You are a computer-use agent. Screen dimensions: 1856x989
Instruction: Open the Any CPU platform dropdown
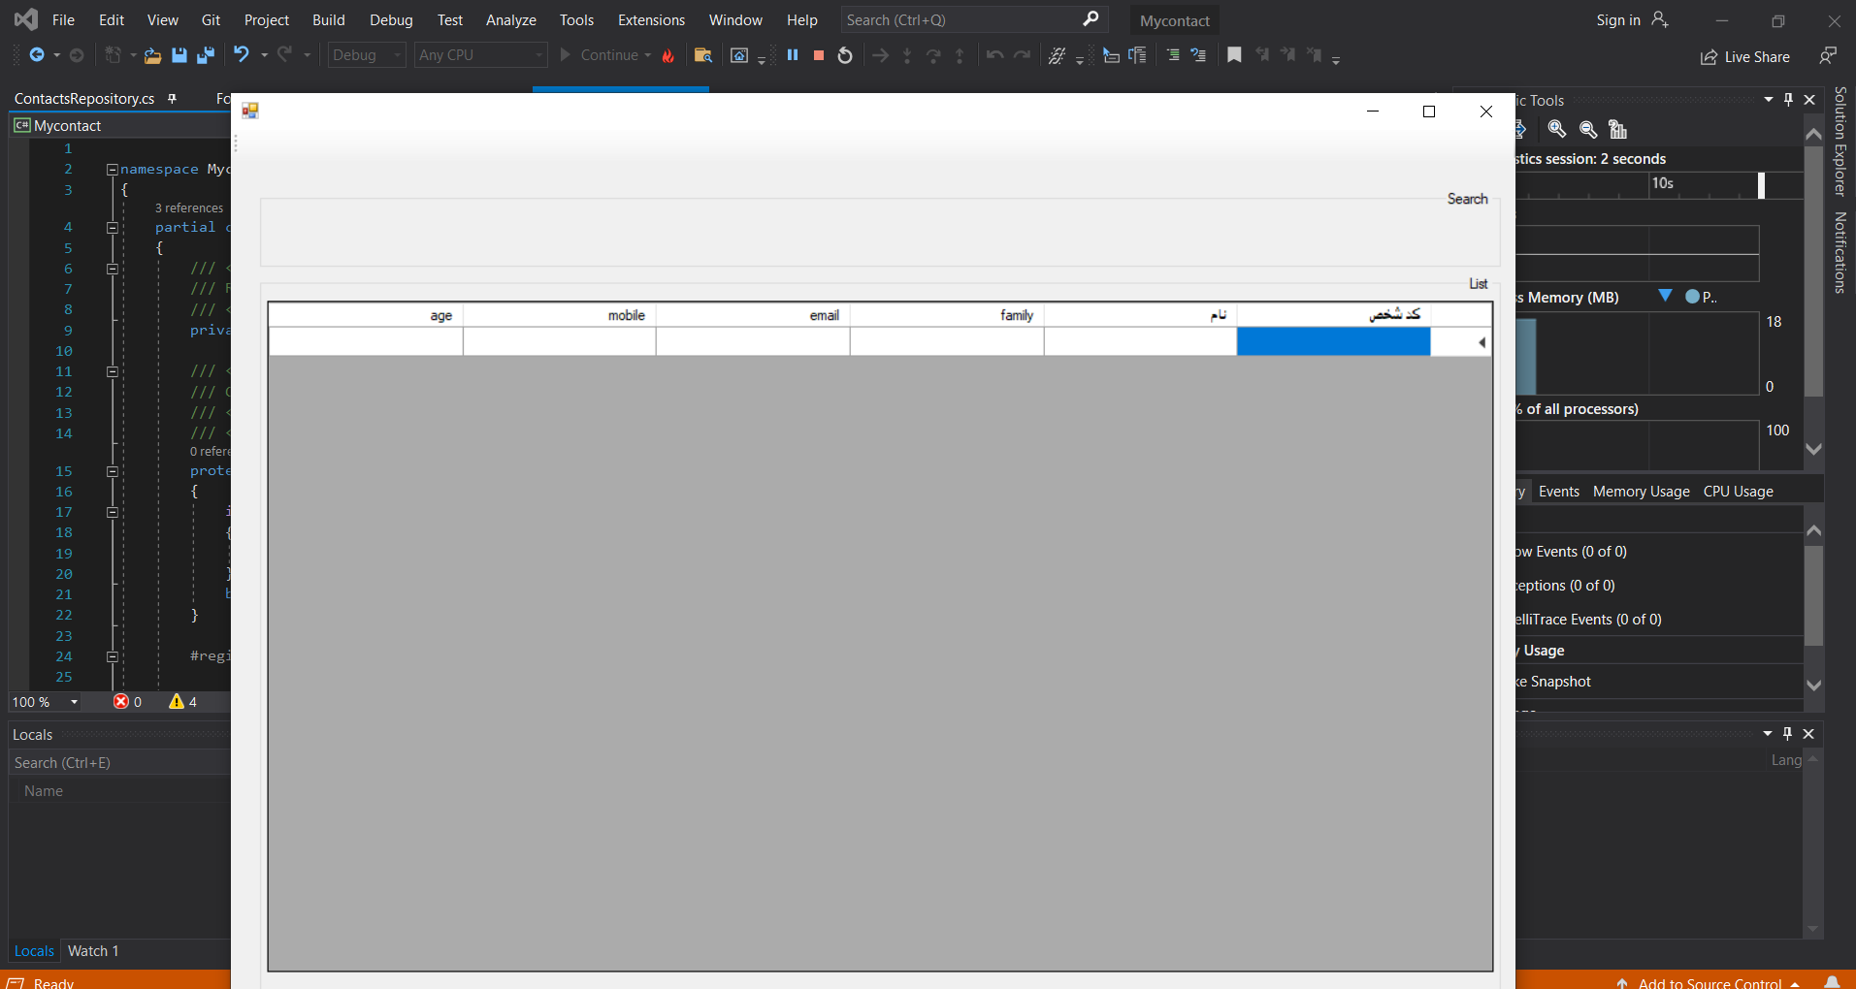click(x=480, y=55)
